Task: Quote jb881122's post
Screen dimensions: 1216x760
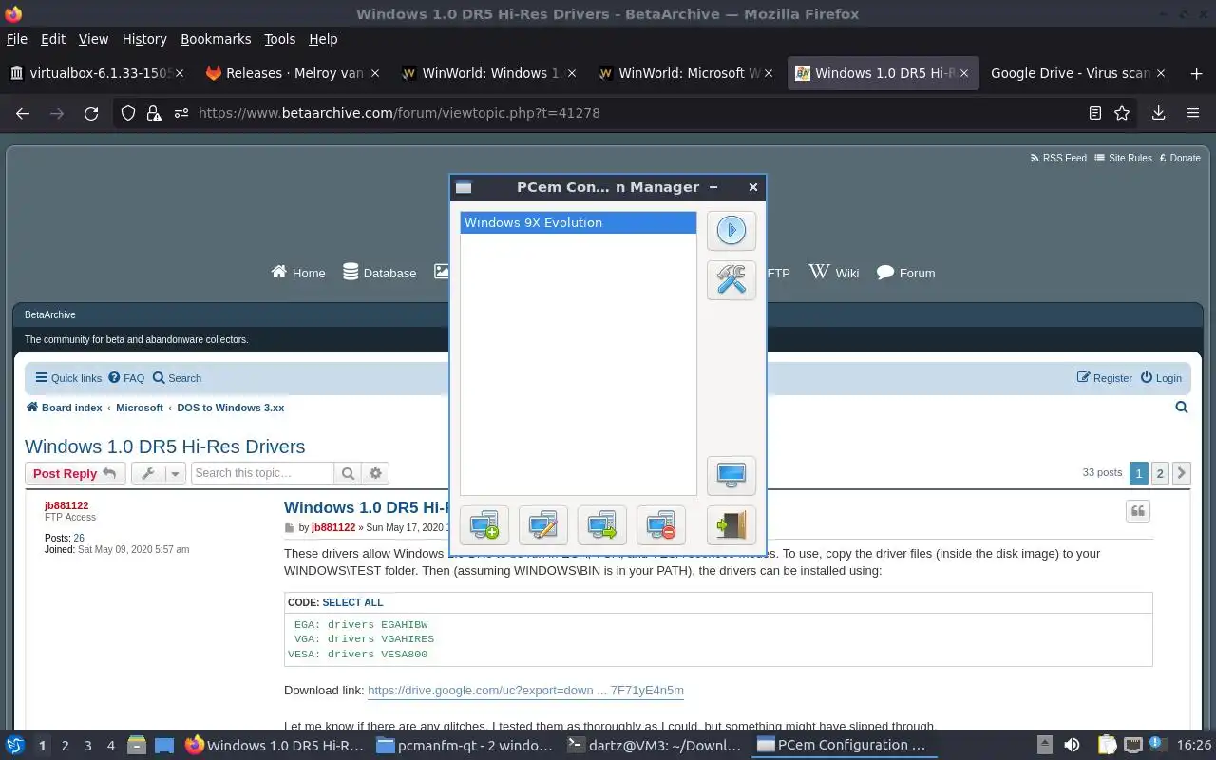Action: click(x=1138, y=512)
